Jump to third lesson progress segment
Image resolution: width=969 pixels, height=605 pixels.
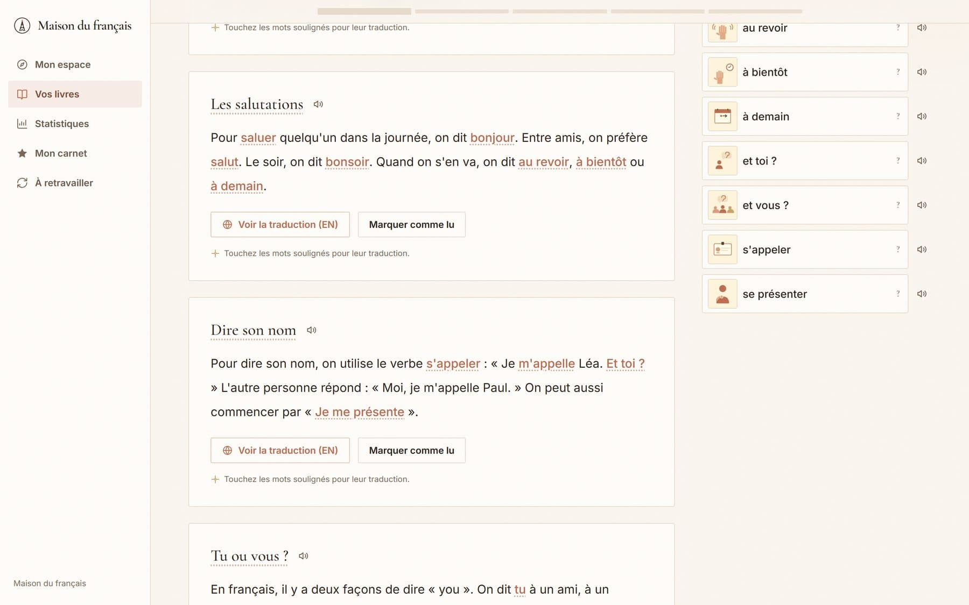(560, 11)
